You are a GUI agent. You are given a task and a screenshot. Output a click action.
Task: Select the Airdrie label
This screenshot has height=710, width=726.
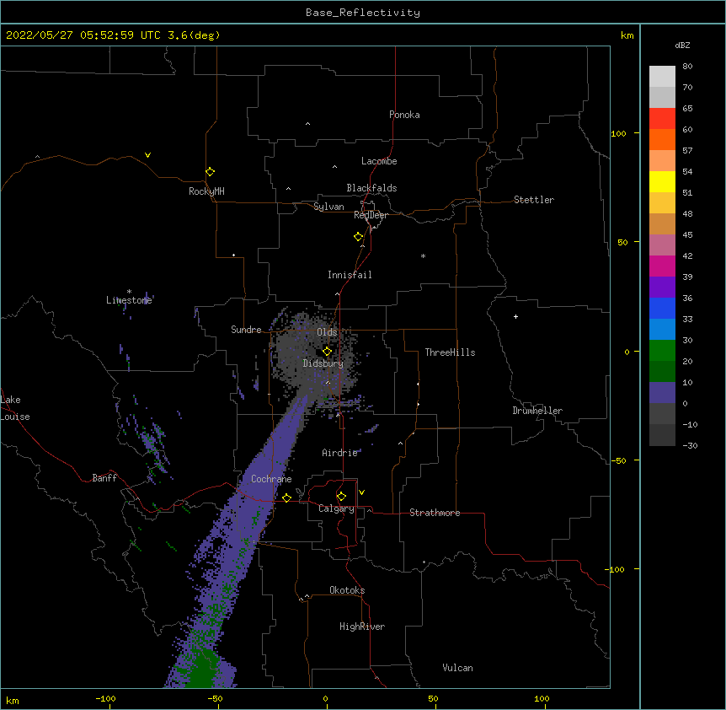pyautogui.click(x=340, y=453)
